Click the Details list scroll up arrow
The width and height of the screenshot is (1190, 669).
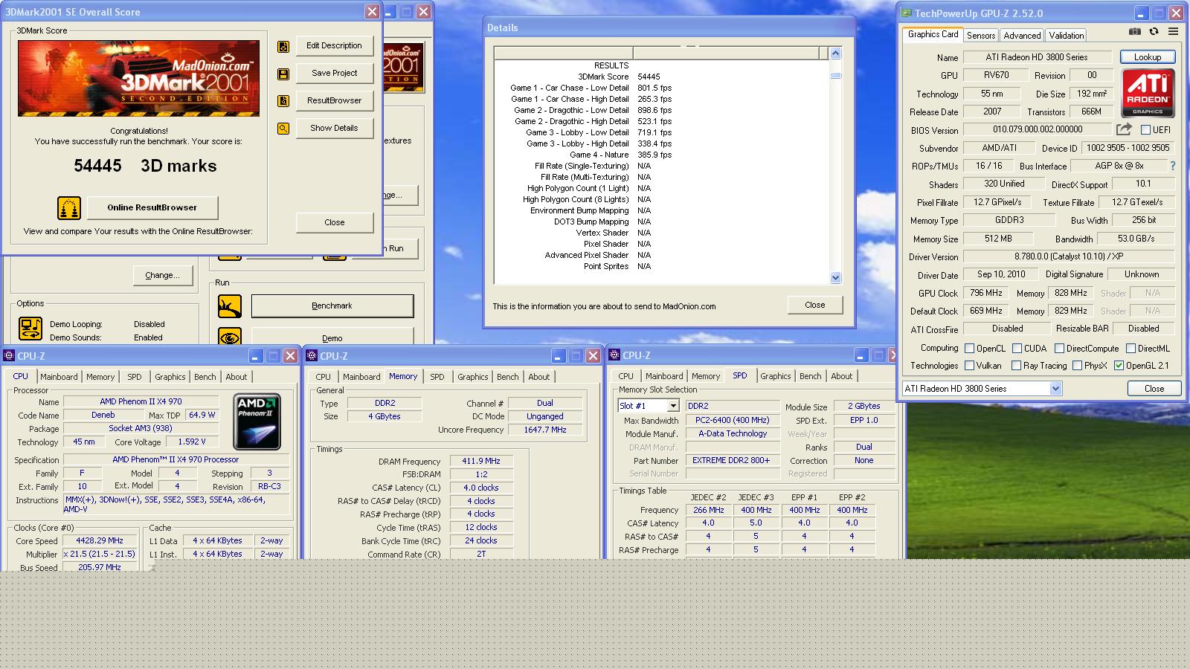coord(835,54)
